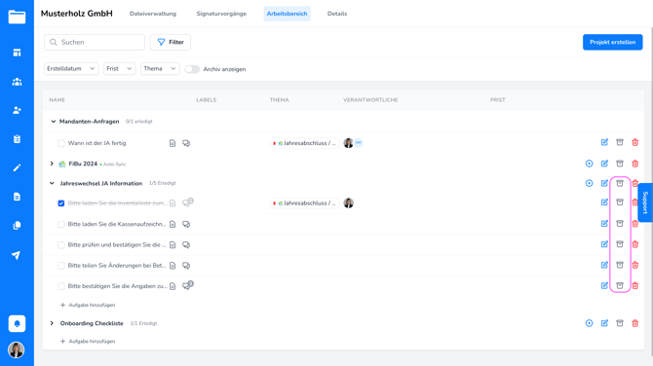
Task: Open the Filter button
Action: pyautogui.click(x=171, y=42)
